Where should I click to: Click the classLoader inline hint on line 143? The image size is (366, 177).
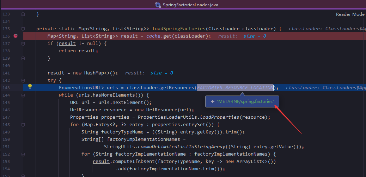pyautogui.click(x=326, y=88)
